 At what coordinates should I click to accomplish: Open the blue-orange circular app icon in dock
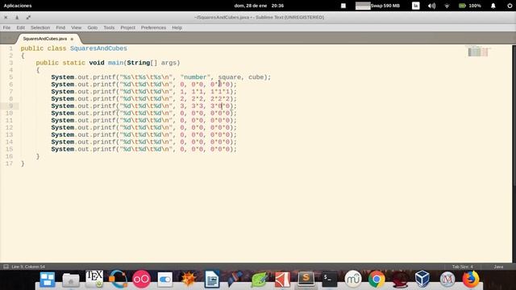click(118, 280)
